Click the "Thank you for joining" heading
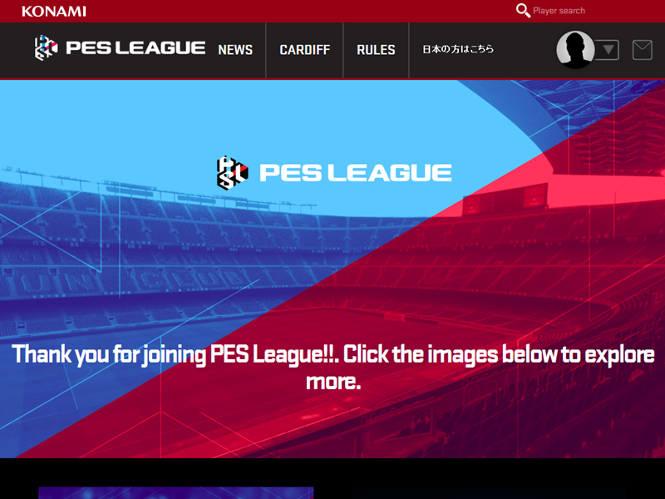The width and height of the screenshot is (665, 499). [x=333, y=368]
